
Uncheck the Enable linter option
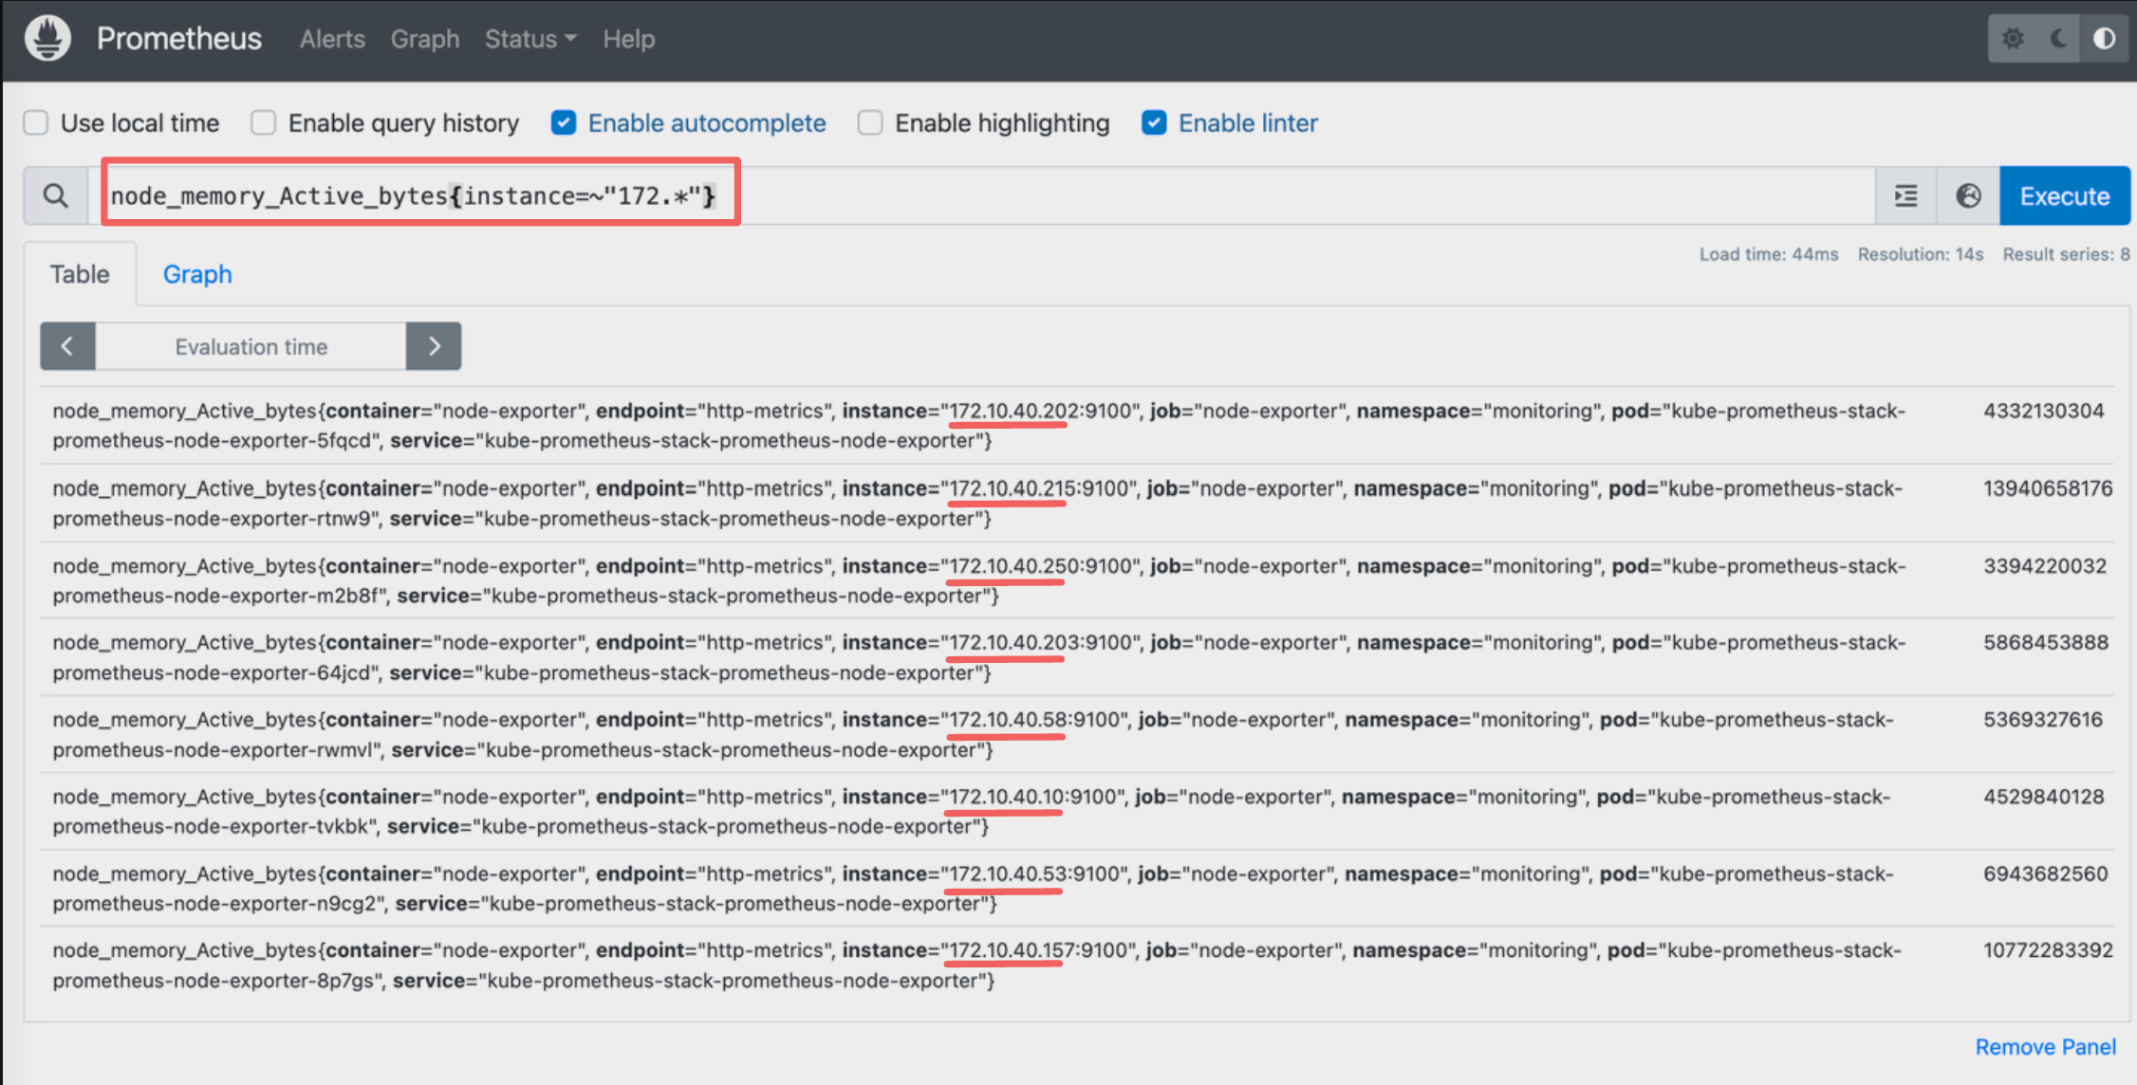point(1154,123)
